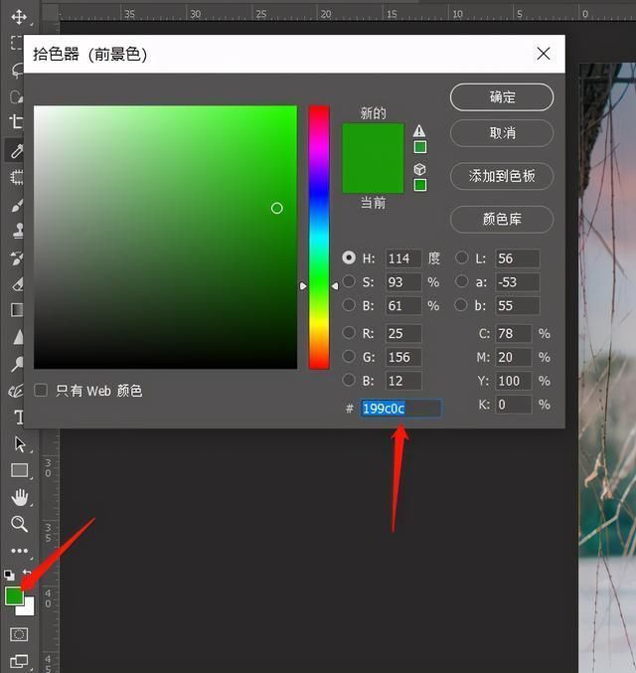Image resolution: width=636 pixels, height=673 pixels.
Task: Click the G value field 156
Action: click(403, 357)
